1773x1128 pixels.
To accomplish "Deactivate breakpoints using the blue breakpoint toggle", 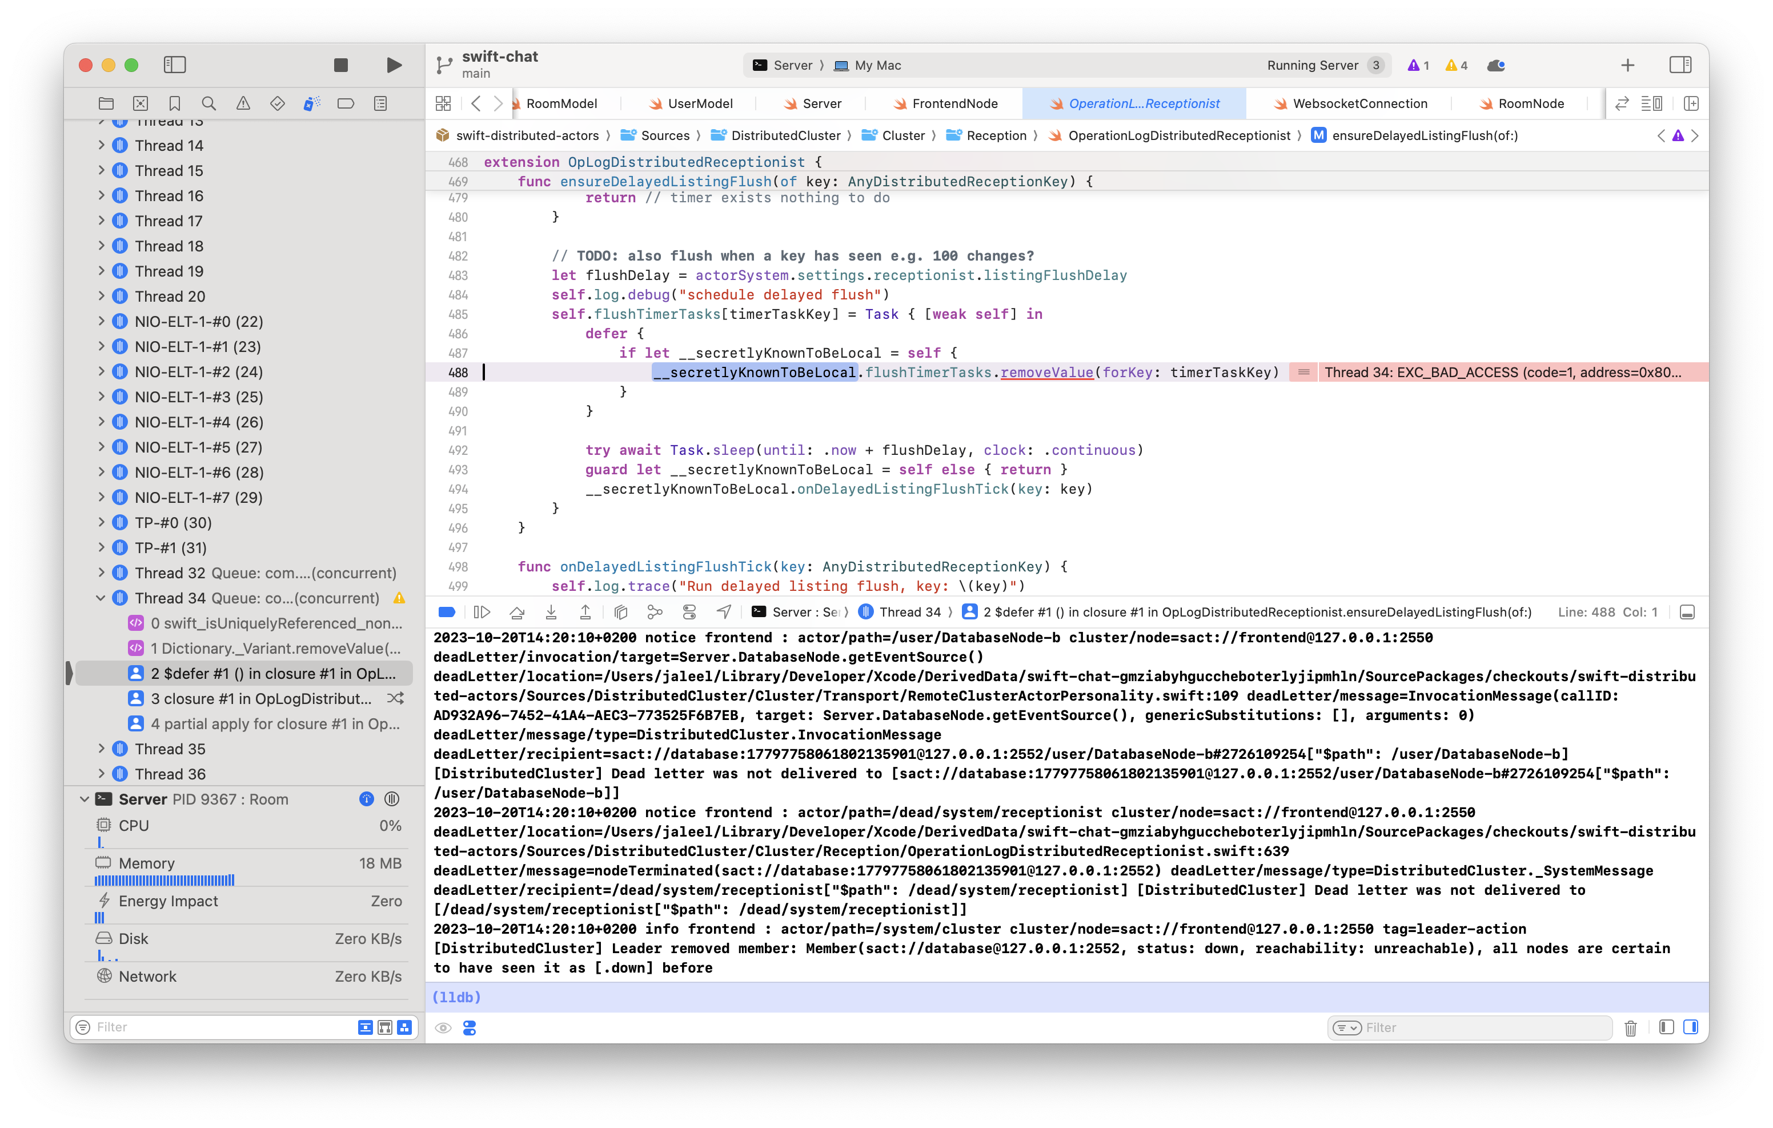I will 447,611.
